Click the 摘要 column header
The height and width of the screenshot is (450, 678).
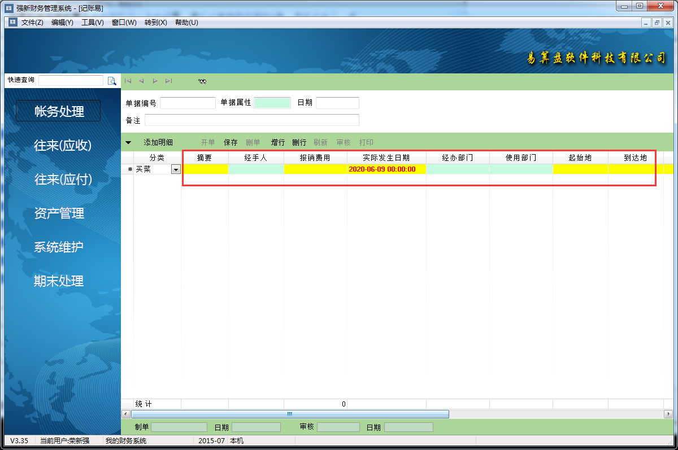coord(205,158)
